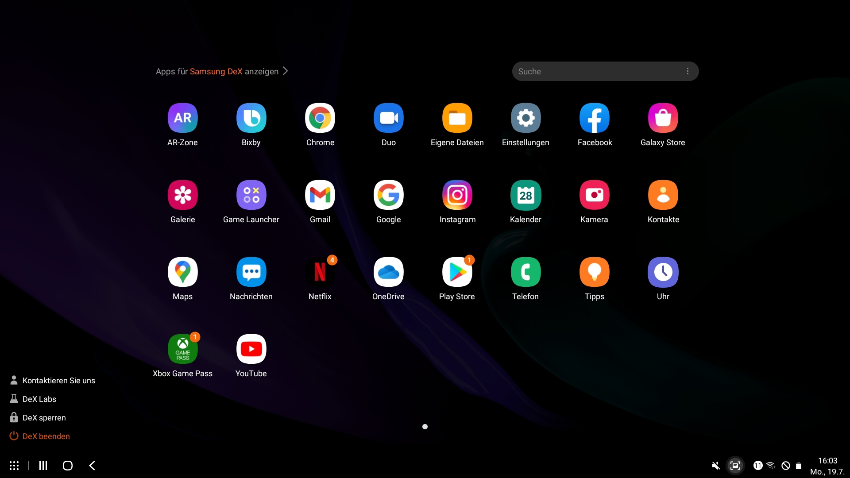Launch Bixby from the app drawer
The height and width of the screenshot is (478, 850).
coord(251,118)
